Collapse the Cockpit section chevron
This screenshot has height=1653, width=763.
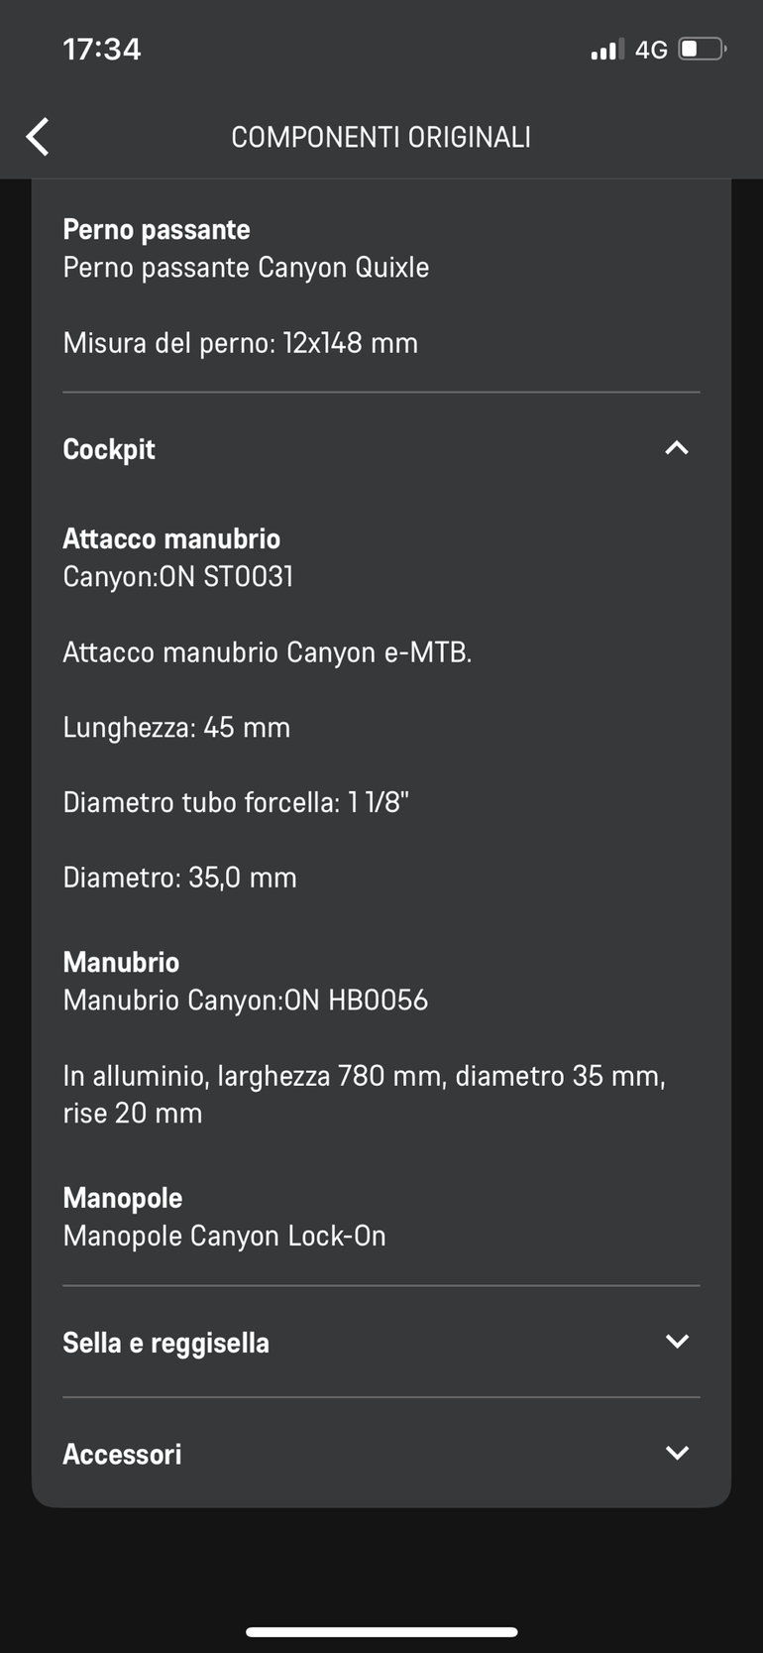[677, 448]
